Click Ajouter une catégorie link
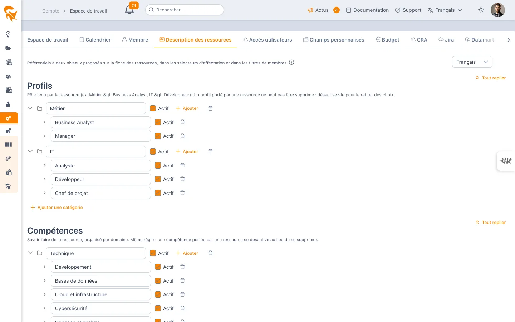This screenshot has height=322, width=515. pyautogui.click(x=57, y=208)
